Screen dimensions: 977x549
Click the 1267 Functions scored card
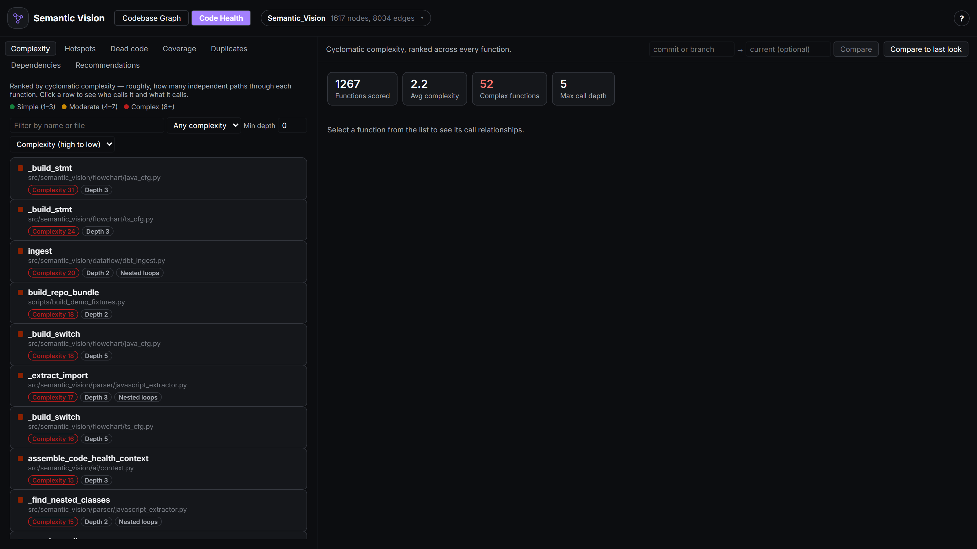362,89
